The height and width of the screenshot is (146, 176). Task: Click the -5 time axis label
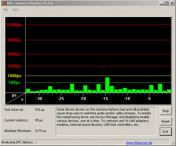tap(149, 99)
